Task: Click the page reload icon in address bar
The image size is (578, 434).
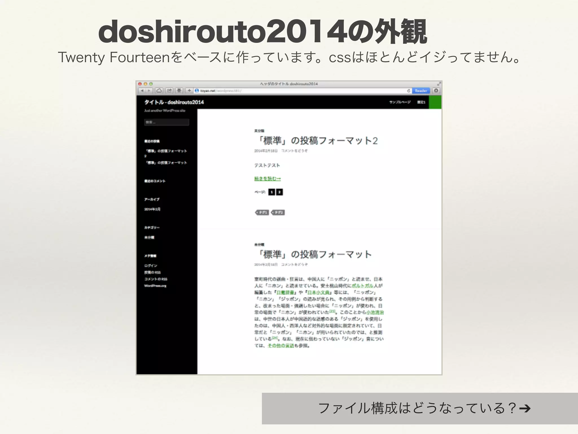Action: 408,91
